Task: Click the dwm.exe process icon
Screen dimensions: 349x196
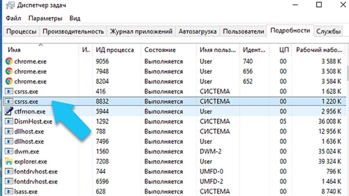Action: point(9,151)
